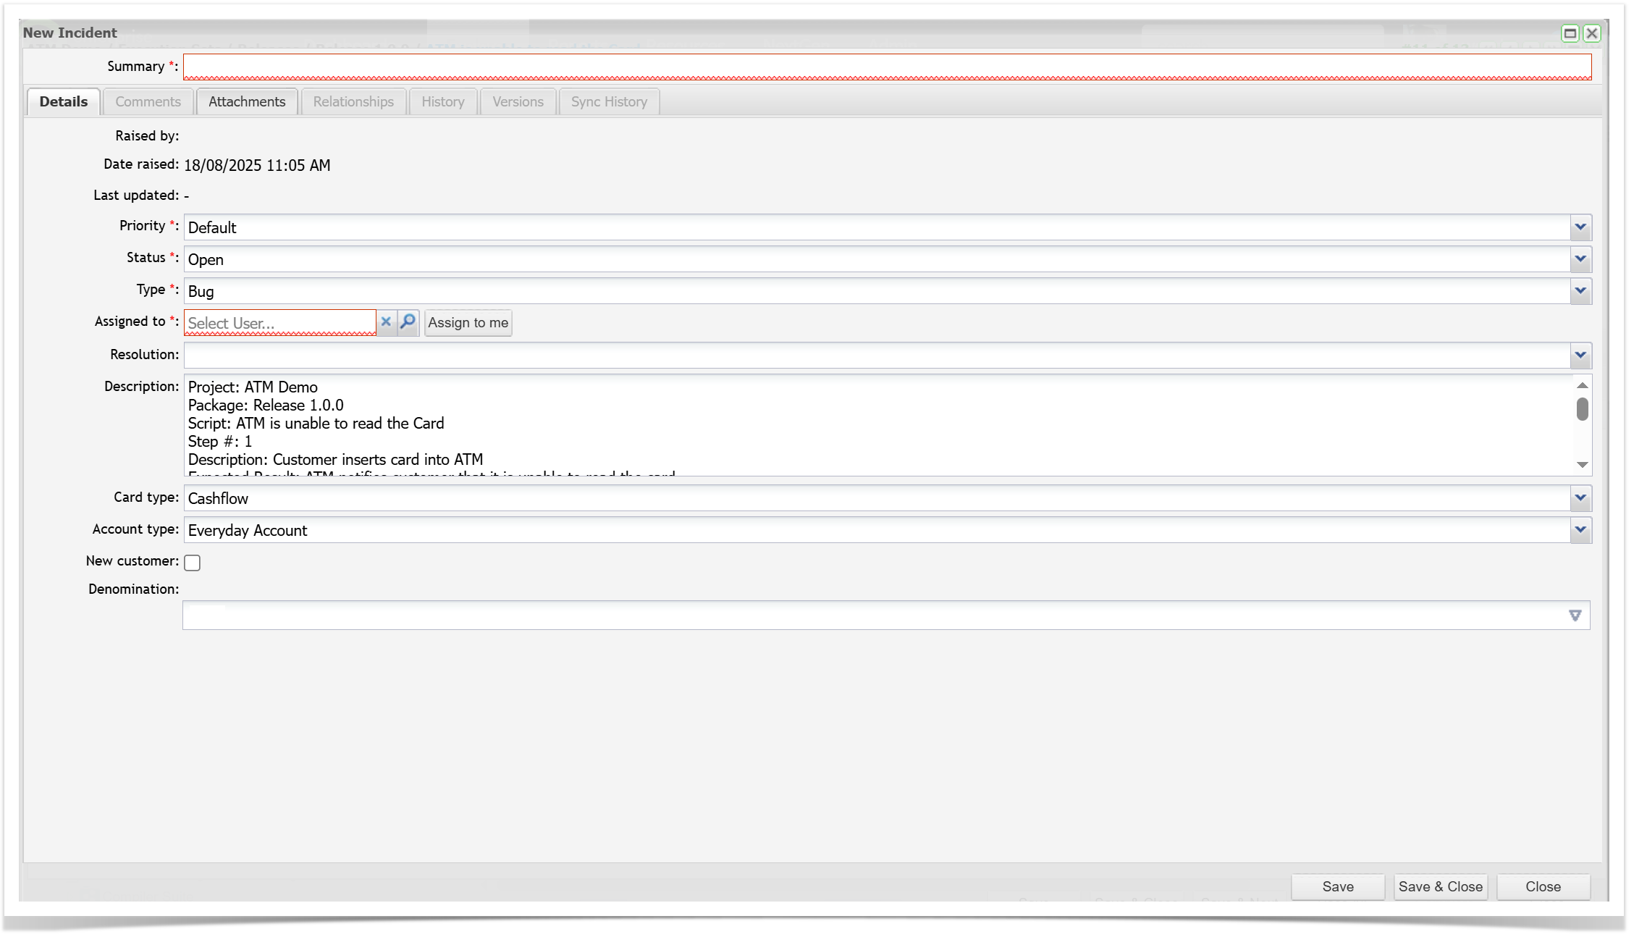Open Denomination filter funnel icon

(1575, 615)
